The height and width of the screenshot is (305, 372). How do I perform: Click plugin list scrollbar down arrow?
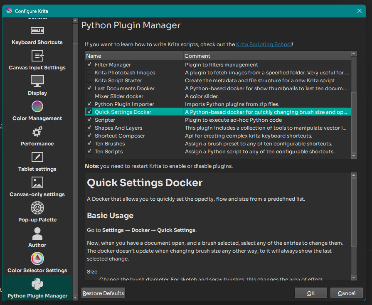pyautogui.click(x=354, y=156)
